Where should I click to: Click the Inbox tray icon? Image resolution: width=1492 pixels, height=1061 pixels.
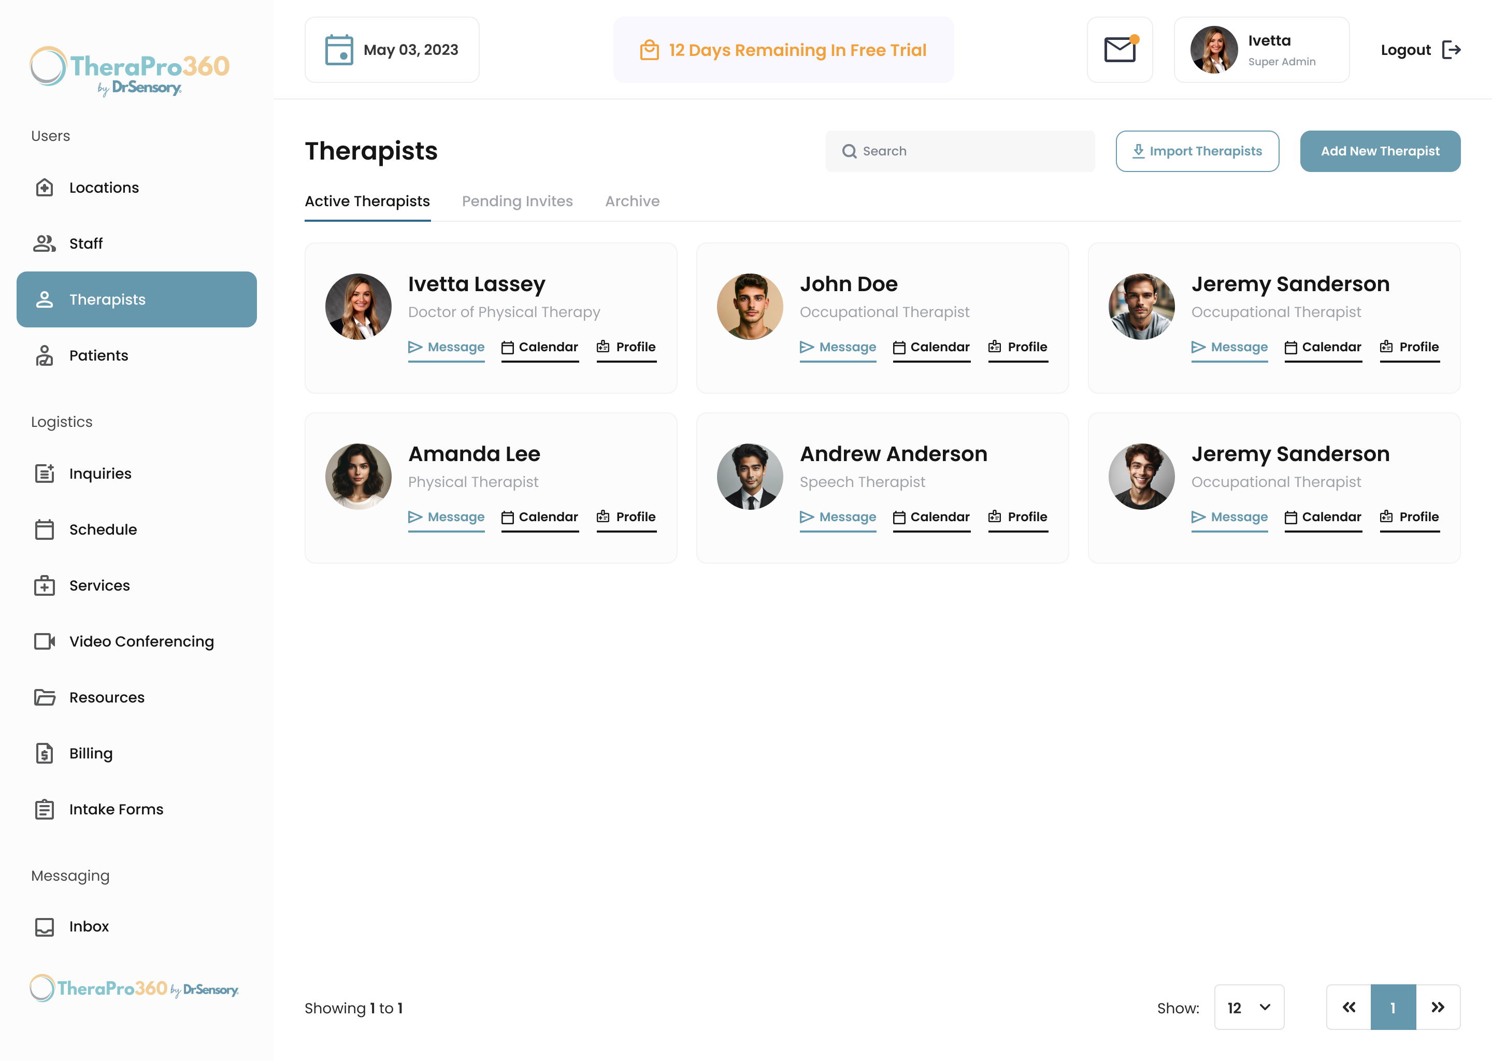click(x=45, y=926)
